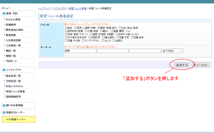Viewport: 214px width, 133px height.
Task: Open 詳細検索 in the sidebar menu
Action: 11,25
